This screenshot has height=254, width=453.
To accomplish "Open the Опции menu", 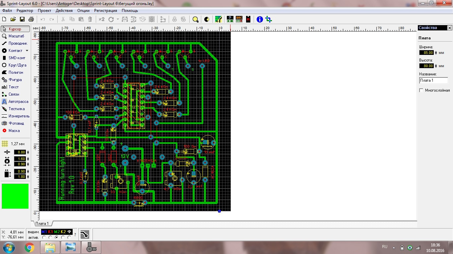I will 84,10.
